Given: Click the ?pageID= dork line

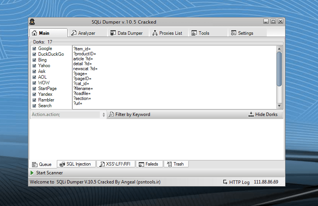Looking at the screenshot, I should (x=82, y=79).
